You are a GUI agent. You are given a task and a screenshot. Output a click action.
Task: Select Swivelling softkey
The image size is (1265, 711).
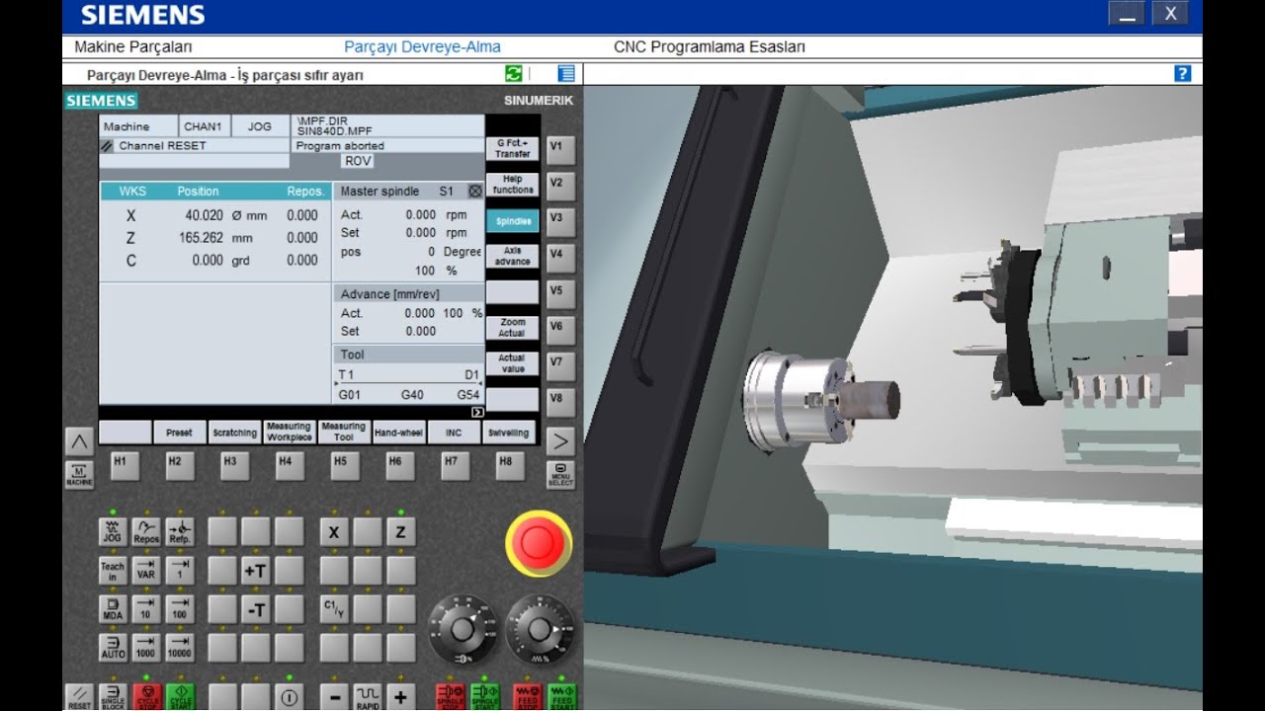(509, 433)
